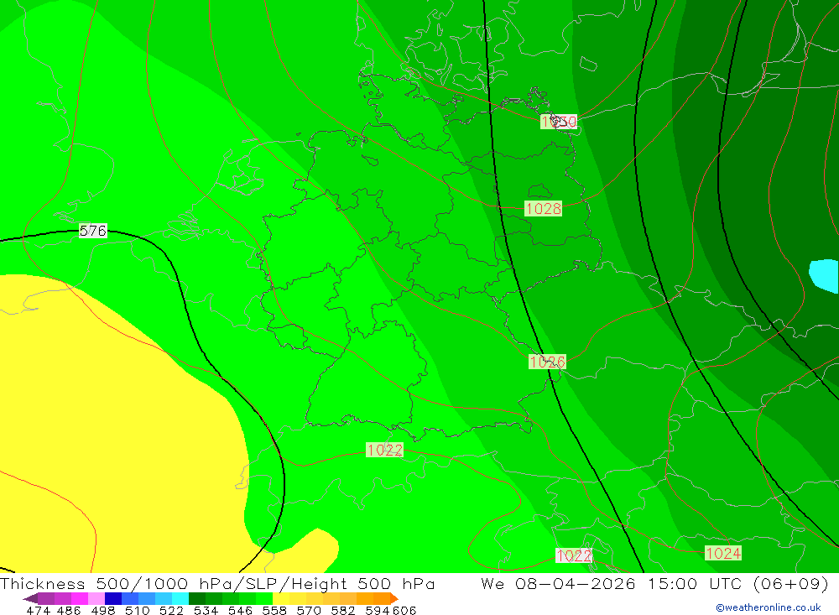Click the dark purple legend swatch above 474

(45, 598)
